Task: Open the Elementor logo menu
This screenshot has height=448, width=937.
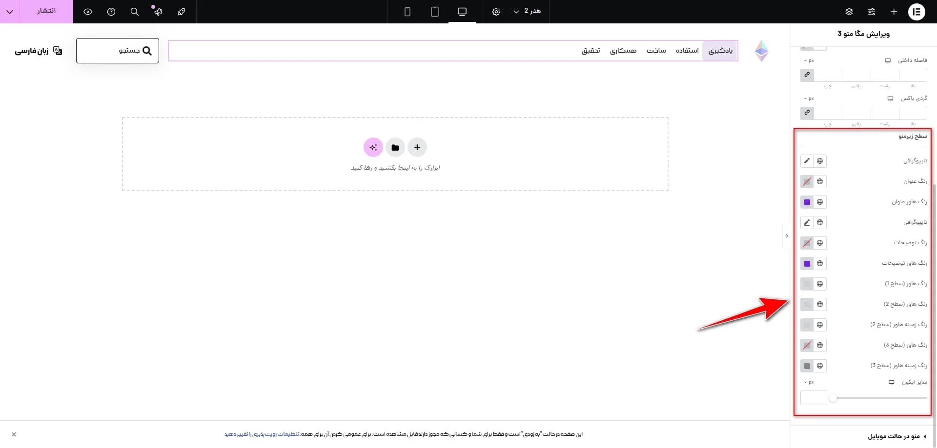Action: tap(917, 12)
